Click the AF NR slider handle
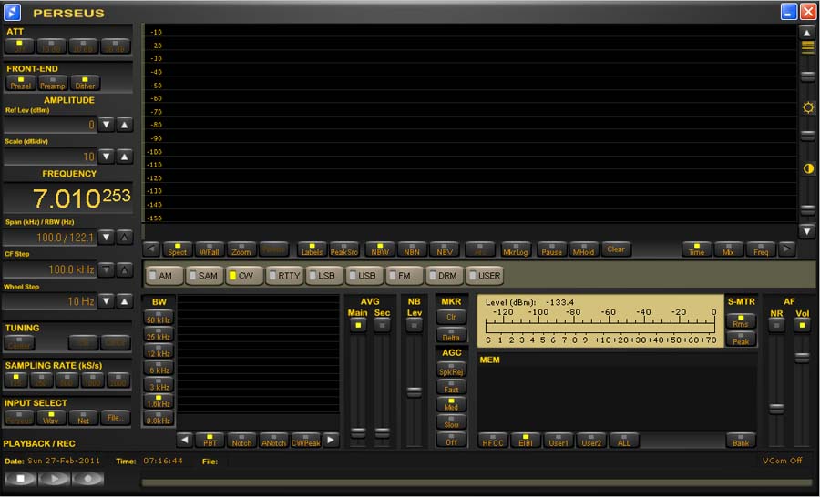The image size is (820, 497). pos(776,408)
